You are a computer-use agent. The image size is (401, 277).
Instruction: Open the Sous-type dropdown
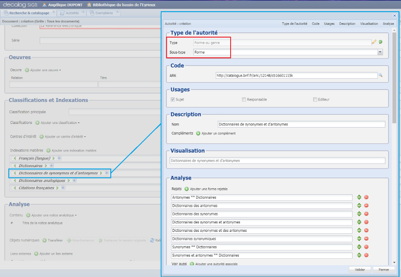(x=380, y=52)
